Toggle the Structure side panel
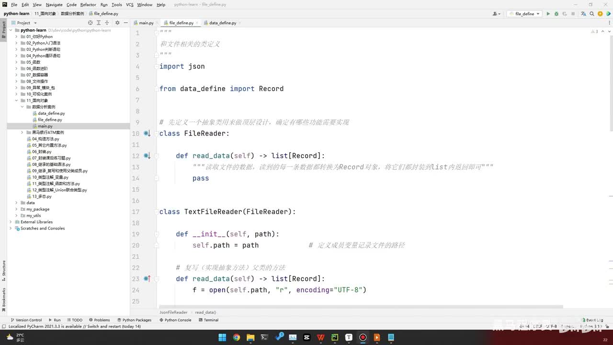The width and height of the screenshot is (613, 345). point(4,270)
